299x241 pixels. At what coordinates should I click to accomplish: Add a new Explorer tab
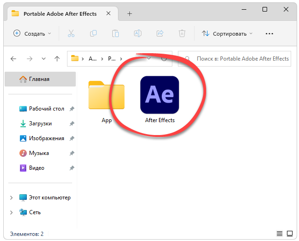130,14
